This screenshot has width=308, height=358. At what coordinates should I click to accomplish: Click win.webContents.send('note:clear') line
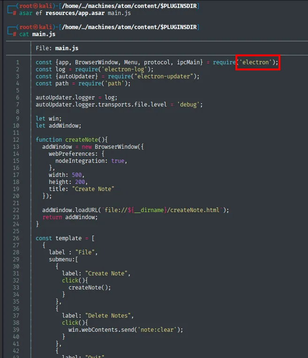(126, 330)
